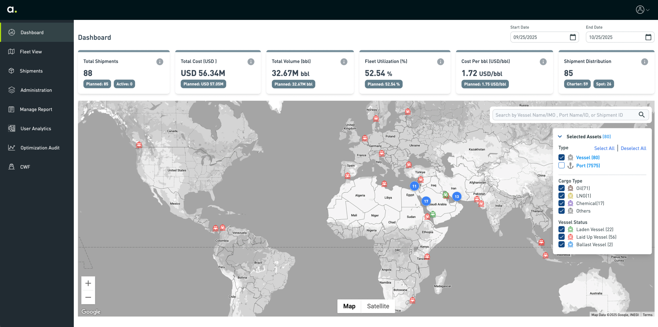Click the map search magnifier icon

pos(642,115)
